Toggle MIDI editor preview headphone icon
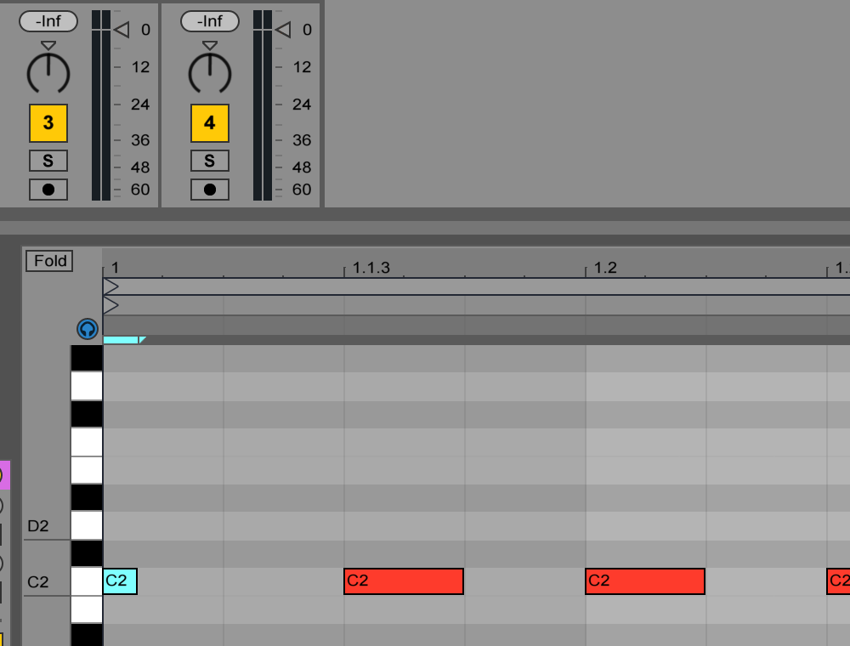The width and height of the screenshot is (850, 646). click(88, 329)
